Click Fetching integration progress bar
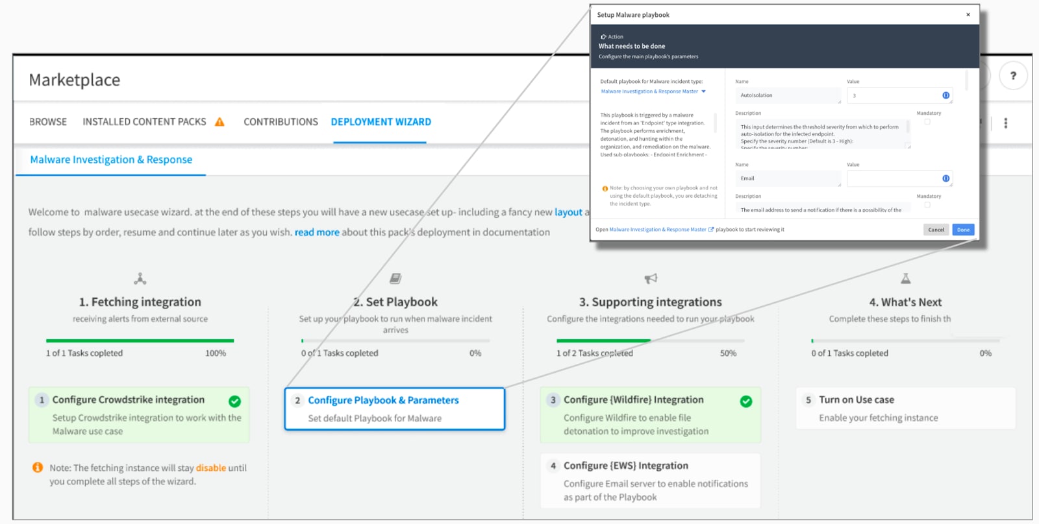This screenshot has height=524, width=1039. click(x=140, y=340)
